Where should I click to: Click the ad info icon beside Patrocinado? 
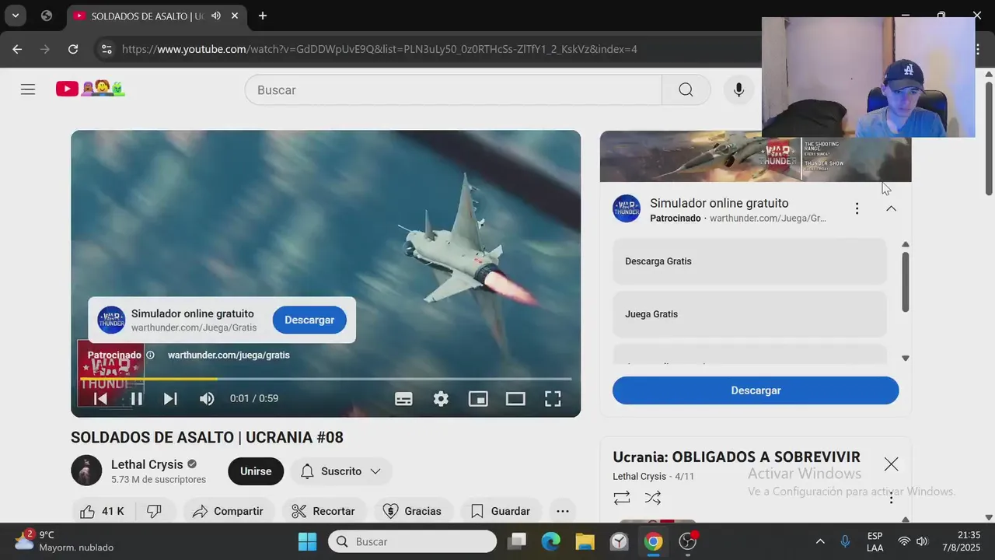coord(151,355)
